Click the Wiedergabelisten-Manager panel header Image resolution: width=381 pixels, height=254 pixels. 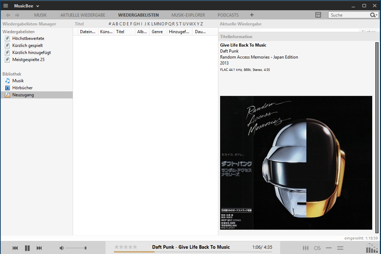(29, 24)
